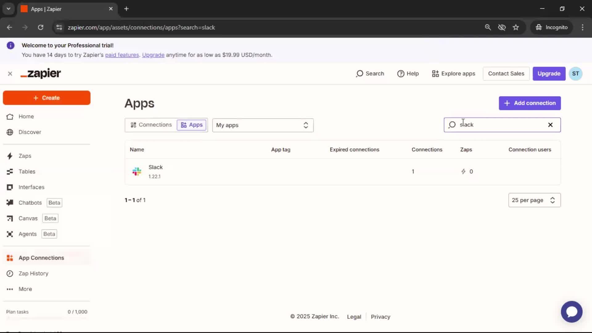The image size is (592, 333).
Task: Click the orange Create button
Action: pyautogui.click(x=47, y=98)
